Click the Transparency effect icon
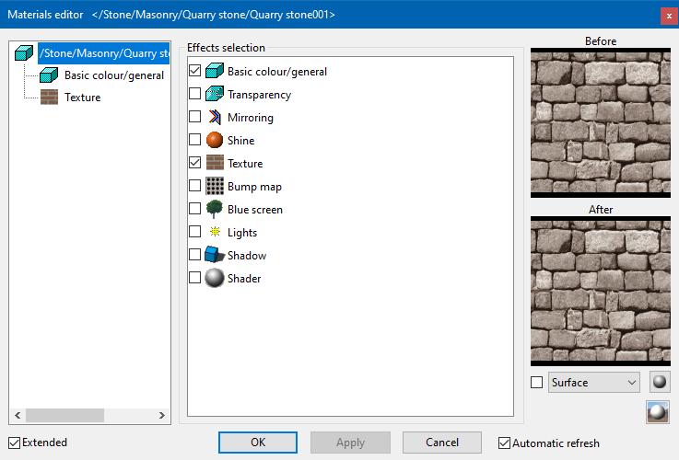The image size is (679, 460). 215,95
